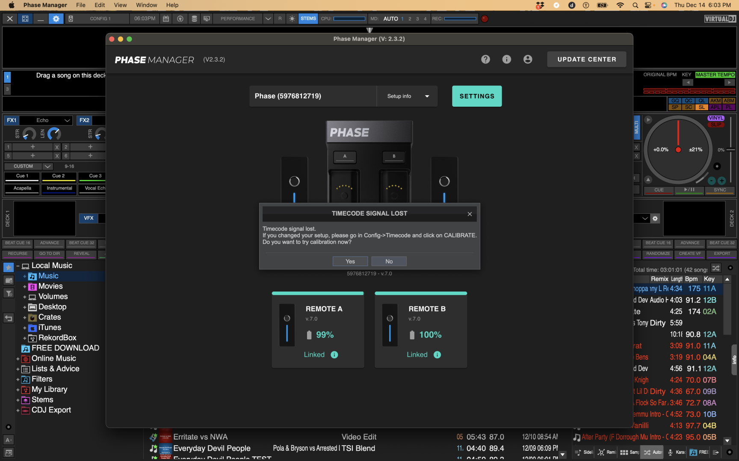The width and height of the screenshot is (739, 461).
Task: Toggle FX1 effect slot on
Action: click(12, 120)
